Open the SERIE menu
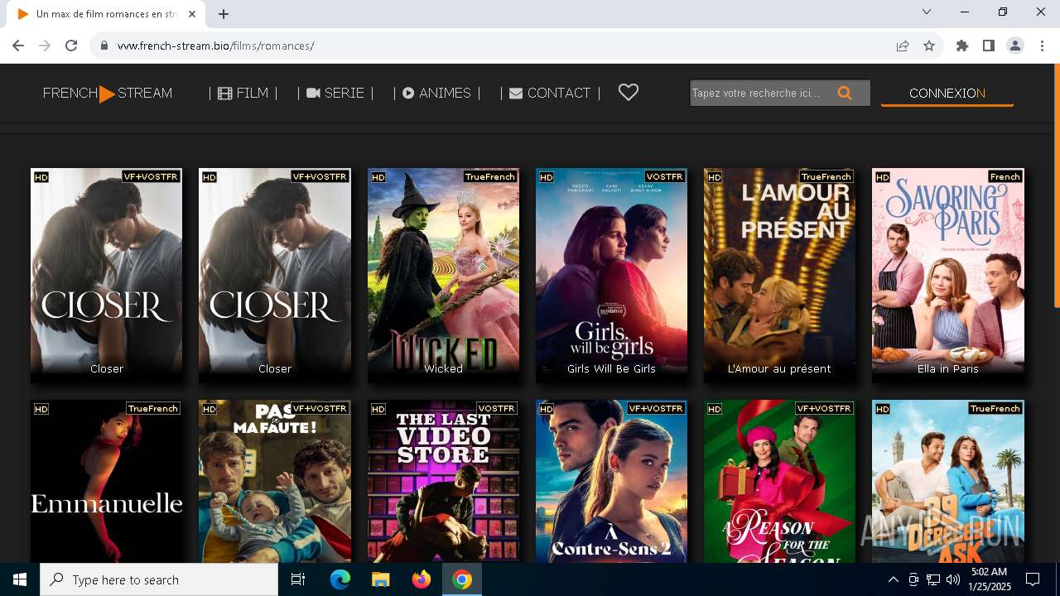This screenshot has height=596, width=1060. pyautogui.click(x=335, y=93)
